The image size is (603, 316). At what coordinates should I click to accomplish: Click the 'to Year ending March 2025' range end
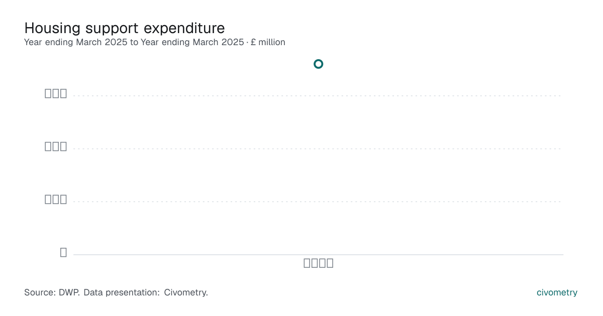point(187,43)
